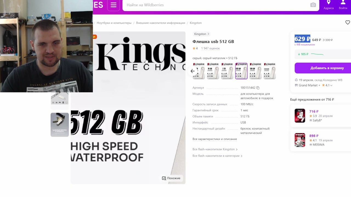This screenshot has height=197, width=351.
Task: Open the 1 947 оценок reviews link
Action: click(210, 48)
